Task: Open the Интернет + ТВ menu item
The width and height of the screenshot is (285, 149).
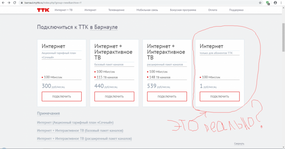Action: click(63, 10)
